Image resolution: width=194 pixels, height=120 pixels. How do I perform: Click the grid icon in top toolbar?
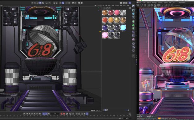[x=60, y=3]
